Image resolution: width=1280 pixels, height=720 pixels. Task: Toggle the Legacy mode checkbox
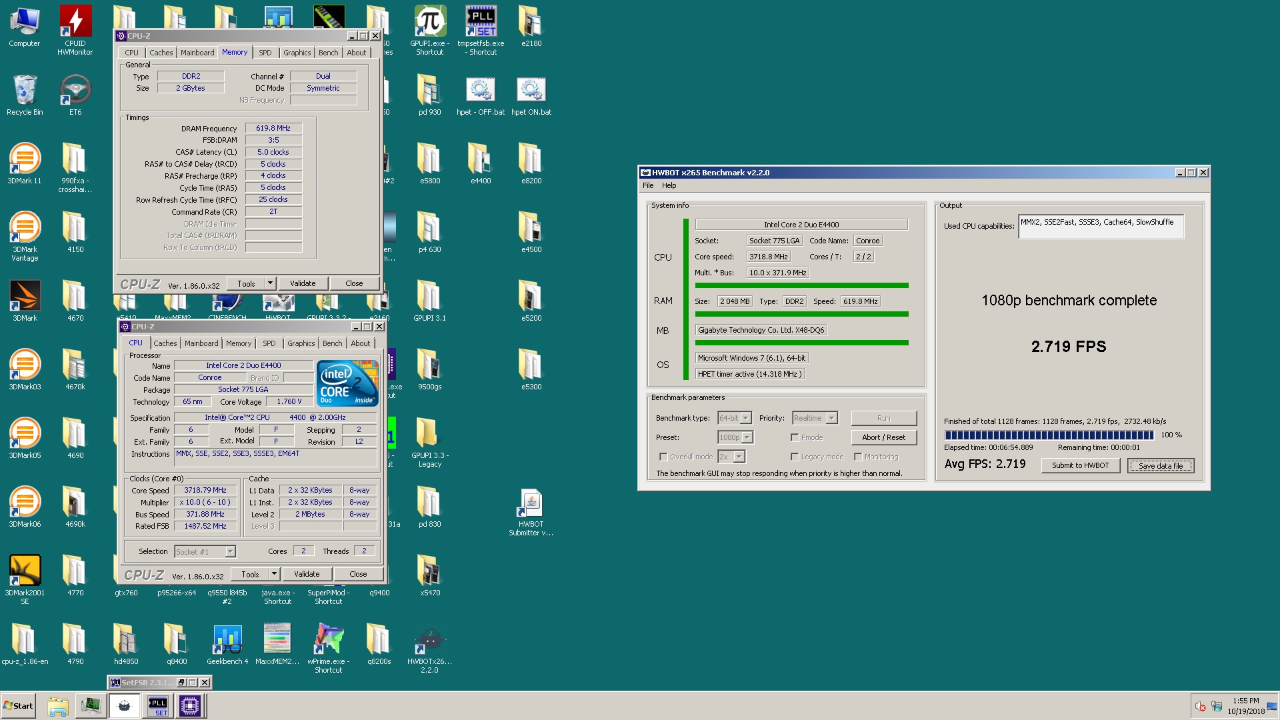(x=795, y=457)
